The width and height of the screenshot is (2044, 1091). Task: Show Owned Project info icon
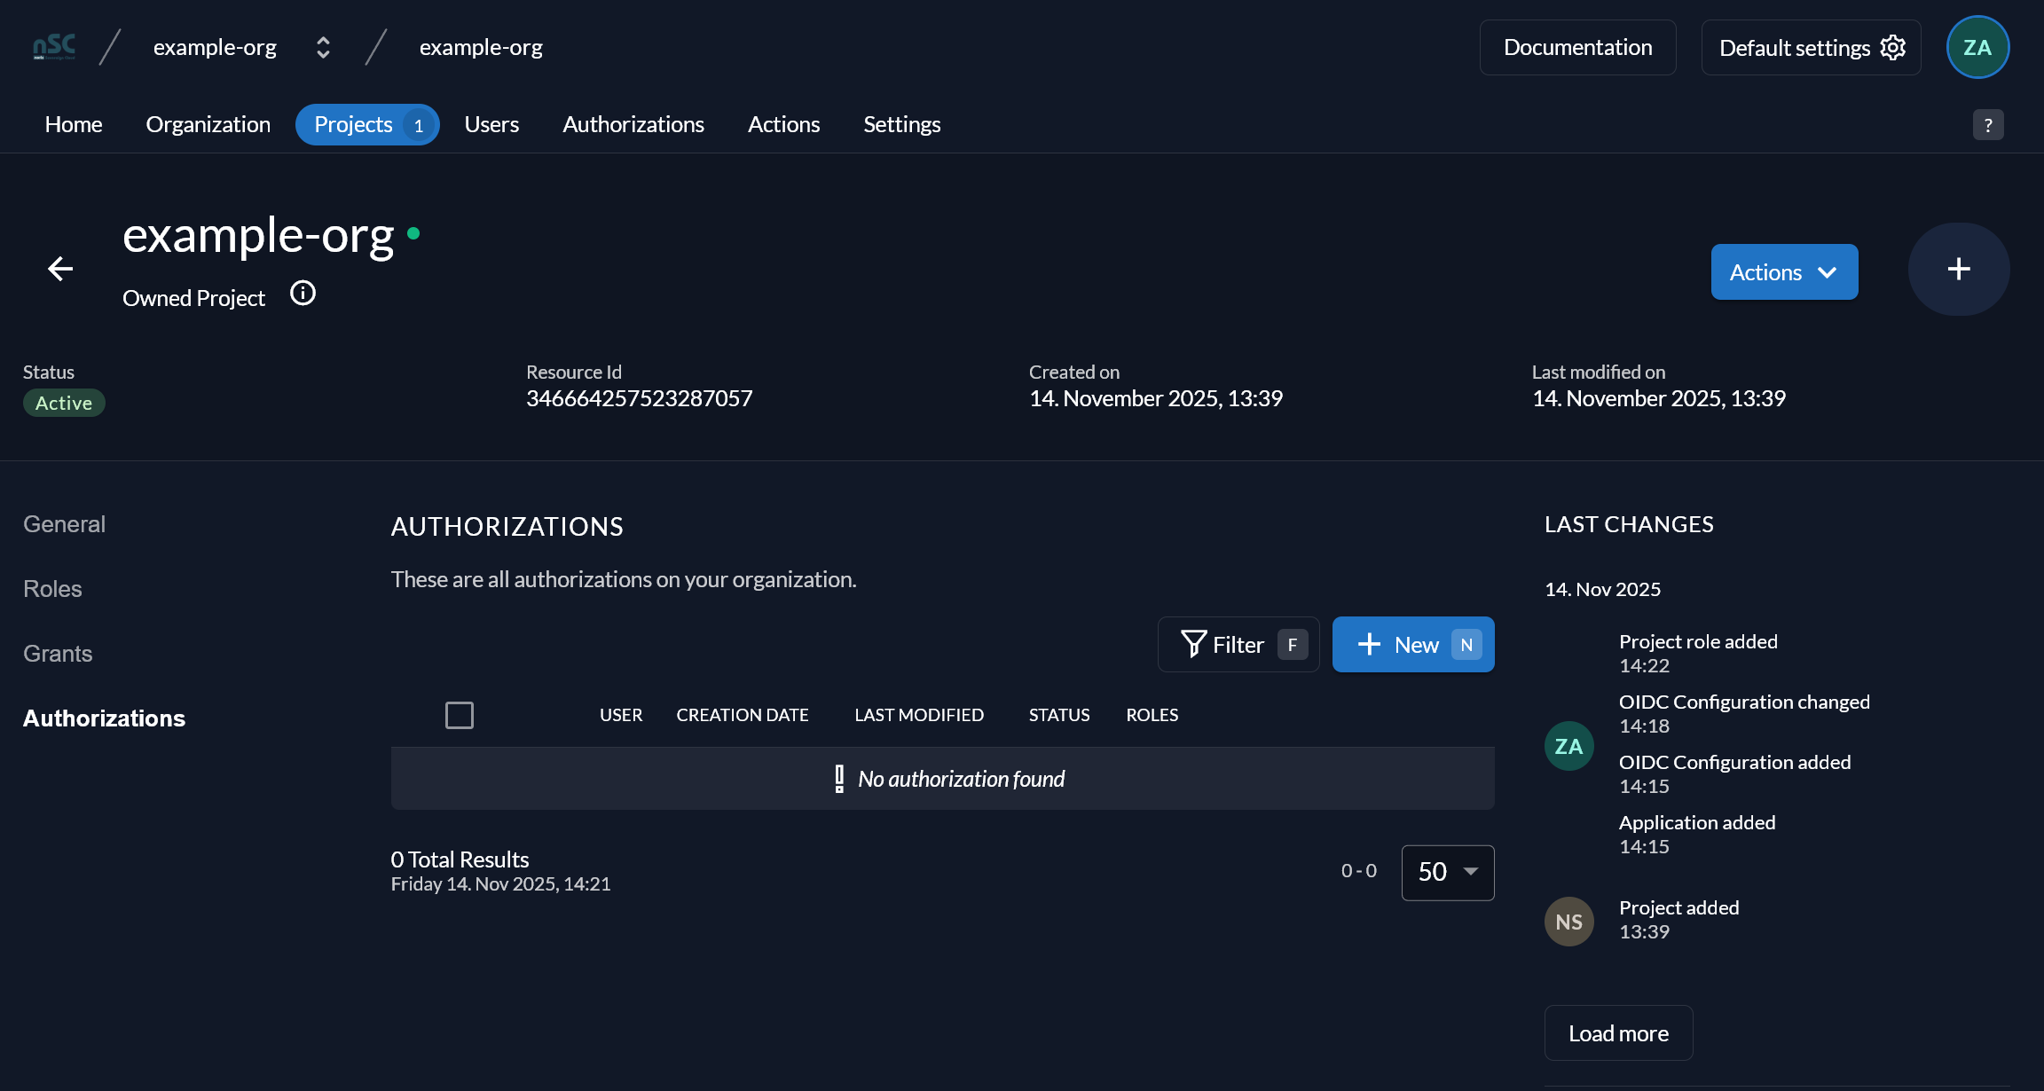(303, 294)
